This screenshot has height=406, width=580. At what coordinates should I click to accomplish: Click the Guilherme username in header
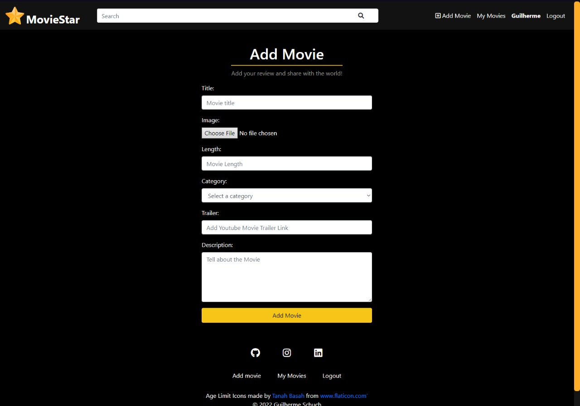click(526, 15)
